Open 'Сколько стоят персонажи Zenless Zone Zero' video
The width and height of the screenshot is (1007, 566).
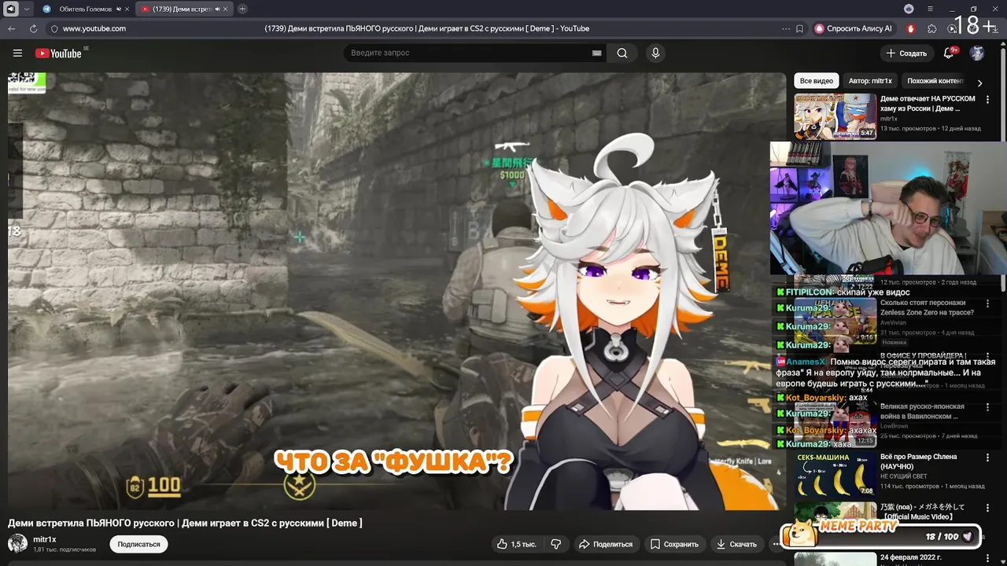point(927,307)
